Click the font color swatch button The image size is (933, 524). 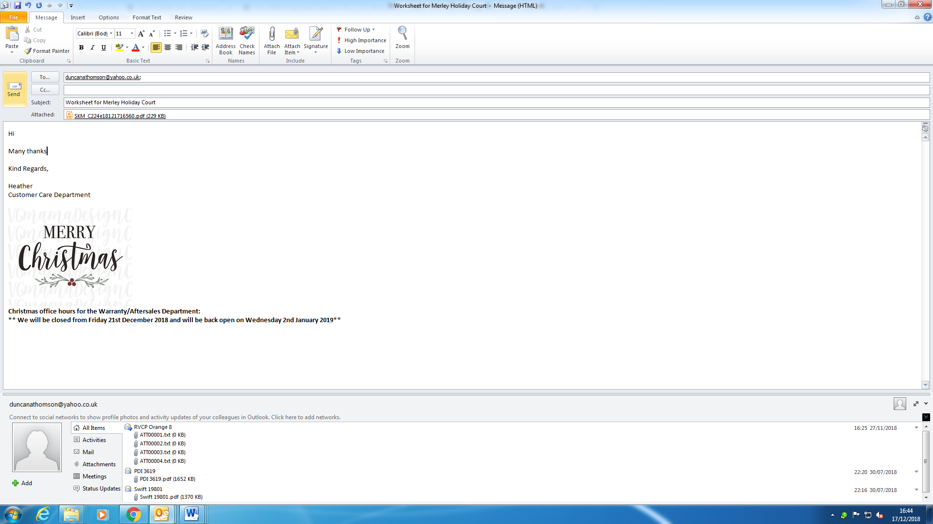click(x=136, y=48)
